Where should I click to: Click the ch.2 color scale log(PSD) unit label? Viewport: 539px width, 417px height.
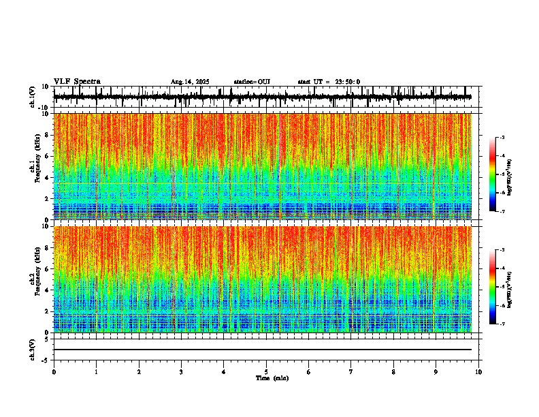(509, 290)
